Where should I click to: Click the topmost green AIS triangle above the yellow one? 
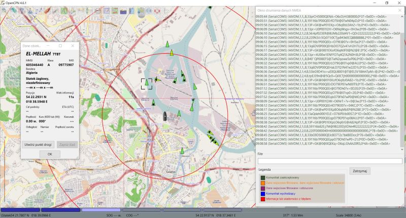[167, 44]
